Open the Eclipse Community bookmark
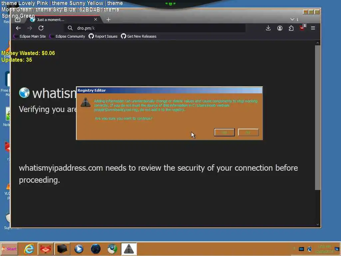Image resolution: width=341 pixels, height=256 pixels. pyautogui.click(x=67, y=36)
